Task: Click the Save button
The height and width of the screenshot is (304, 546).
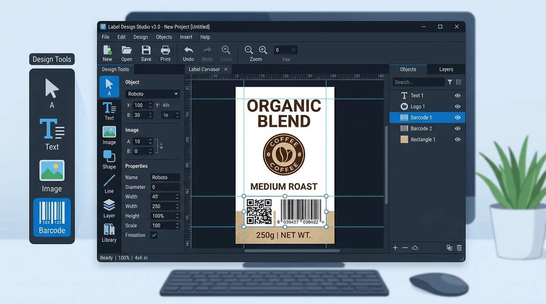Action: click(x=146, y=54)
